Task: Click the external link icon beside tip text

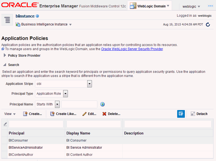Action: (x=3, y=49)
